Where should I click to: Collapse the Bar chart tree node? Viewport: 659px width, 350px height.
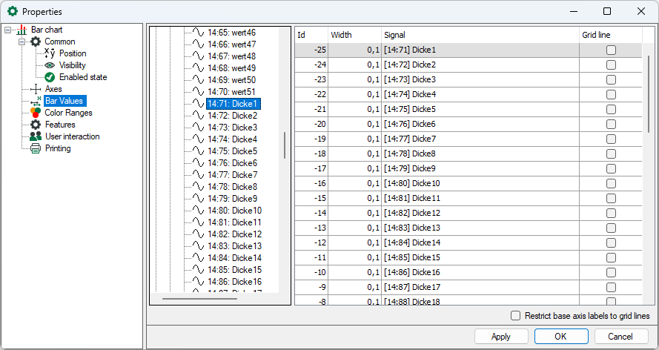(8, 30)
